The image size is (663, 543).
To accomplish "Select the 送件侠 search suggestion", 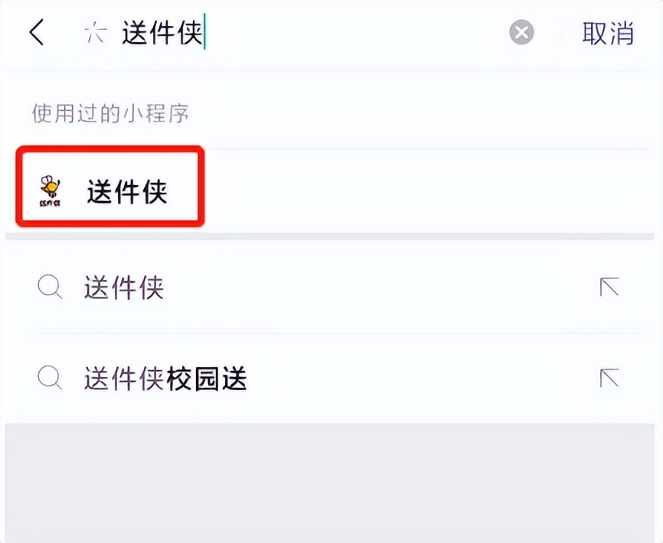I will tap(124, 288).
